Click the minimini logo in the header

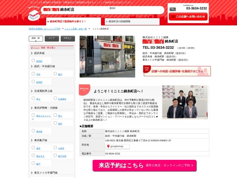click(51, 9)
